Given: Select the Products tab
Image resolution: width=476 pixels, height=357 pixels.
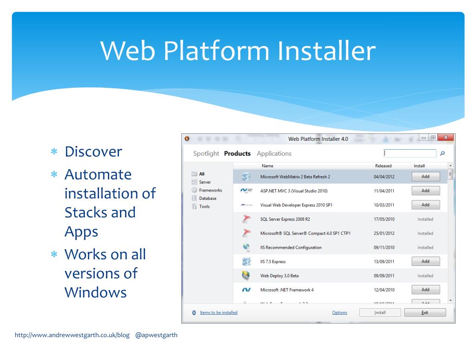Looking at the screenshot, I should pos(238,153).
